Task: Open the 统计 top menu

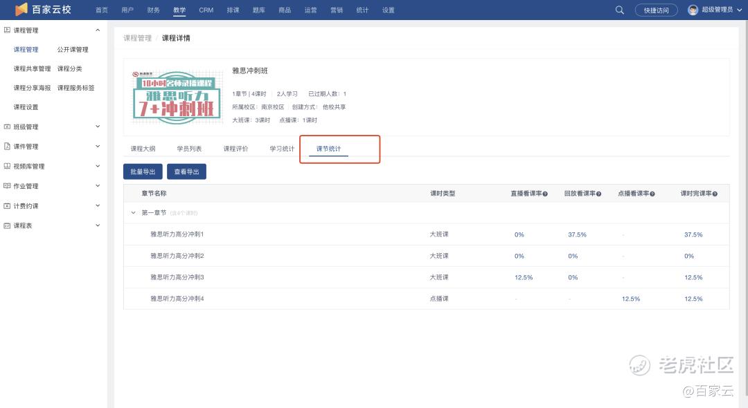Action: pos(362,10)
